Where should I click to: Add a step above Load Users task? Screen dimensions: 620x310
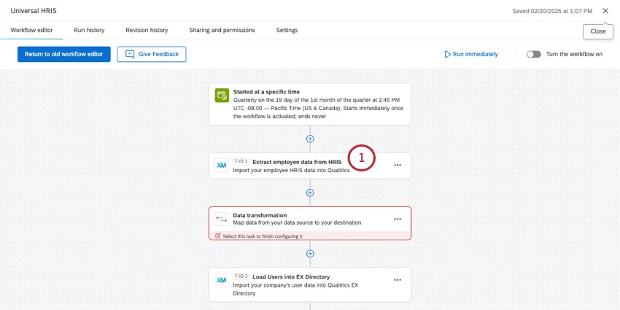[x=310, y=254]
